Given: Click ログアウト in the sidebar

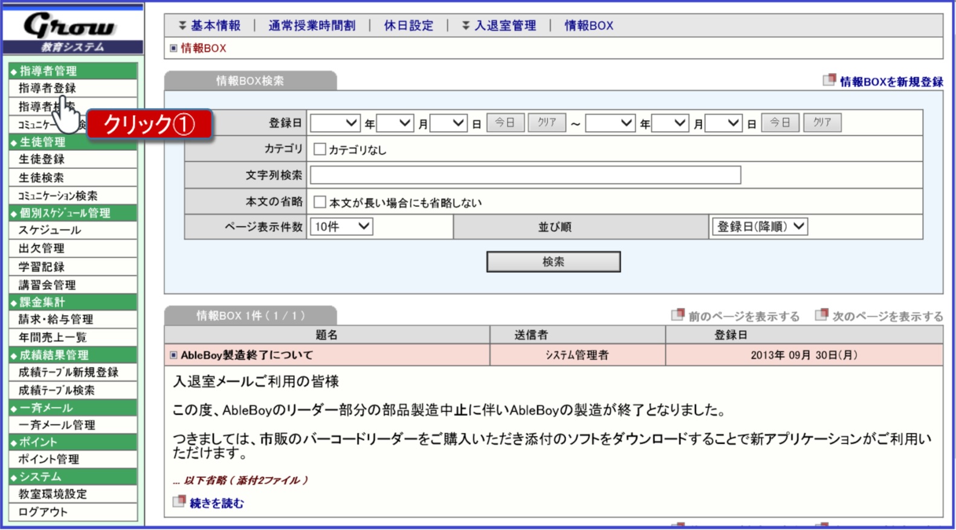Looking at the screenshot, I should (43, 512).
